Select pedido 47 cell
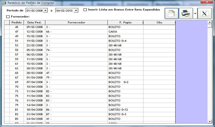Screen dimensions: 215x127 tap(17, 32)
